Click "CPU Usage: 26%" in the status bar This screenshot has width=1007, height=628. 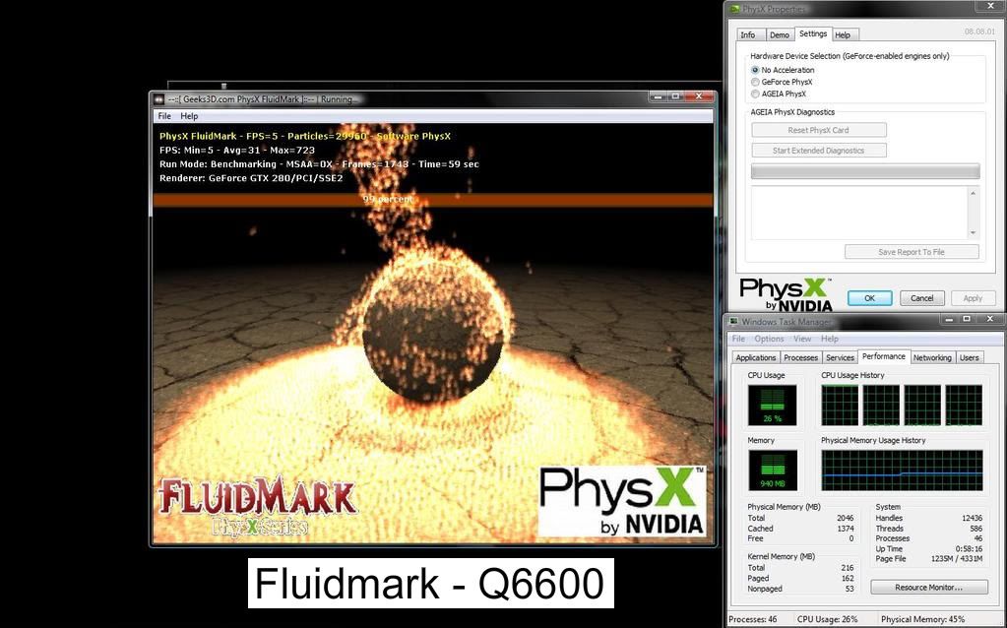(827, 620)
